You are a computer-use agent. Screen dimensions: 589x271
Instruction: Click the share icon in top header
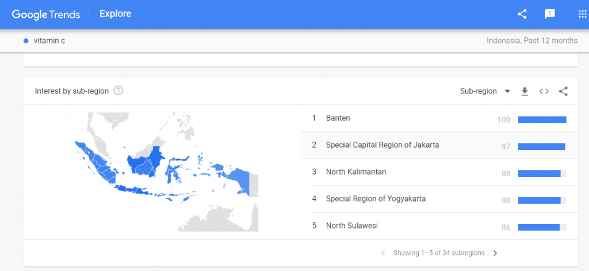click(522, 14)
